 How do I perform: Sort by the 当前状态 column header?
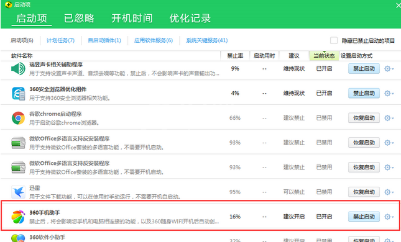(x=324, y=56)
